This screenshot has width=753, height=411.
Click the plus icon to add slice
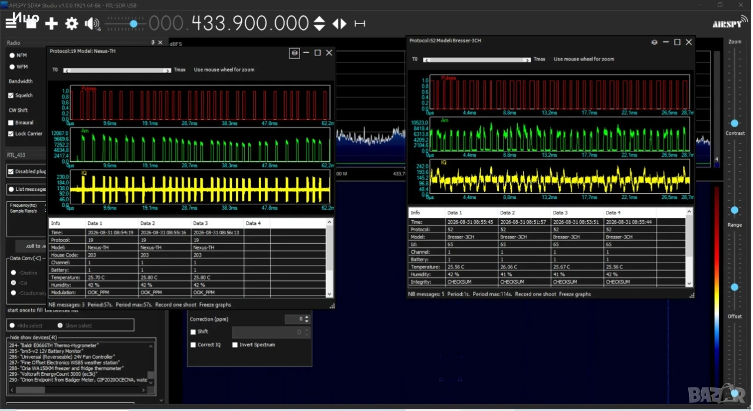52,24
